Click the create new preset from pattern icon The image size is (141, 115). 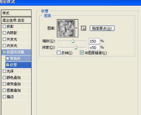(83, 28)
